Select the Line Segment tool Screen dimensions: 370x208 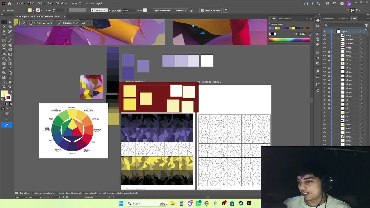click(x=10, y=36)
